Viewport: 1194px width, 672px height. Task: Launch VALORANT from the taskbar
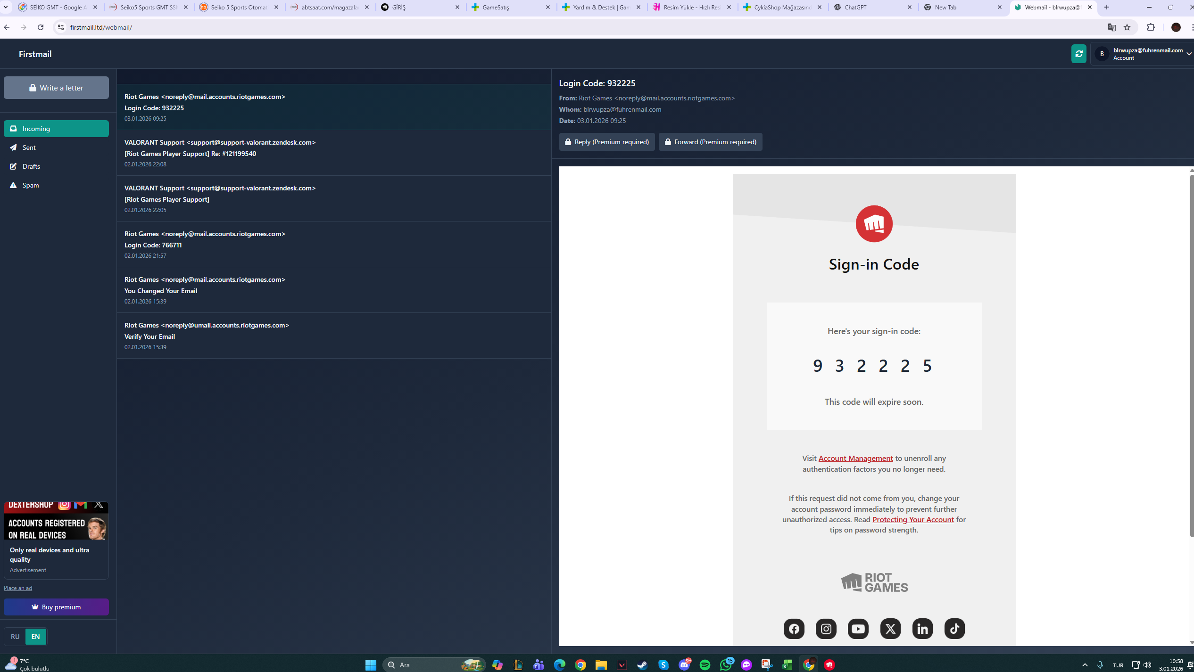coord(622,665)
